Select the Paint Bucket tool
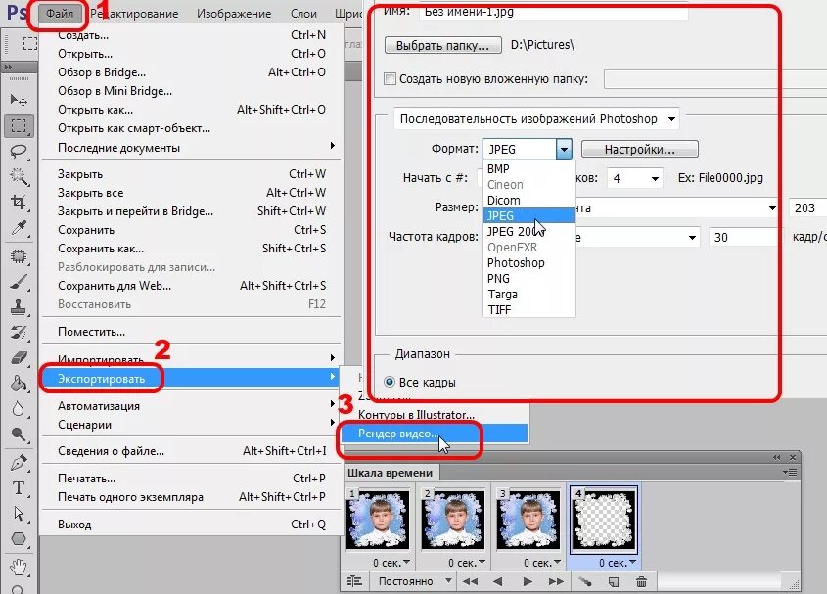Screen dimensions: 827x594 (x=19, y=384)
